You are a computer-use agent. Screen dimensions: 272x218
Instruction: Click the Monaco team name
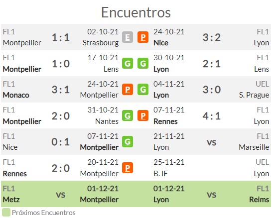point(16,95)
